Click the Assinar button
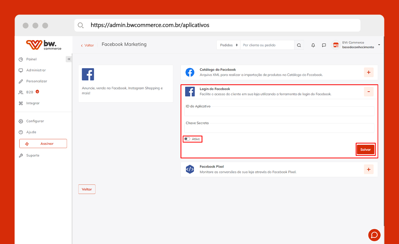The height and width of the screenshot is (244, 399). [x=43, y=144]
